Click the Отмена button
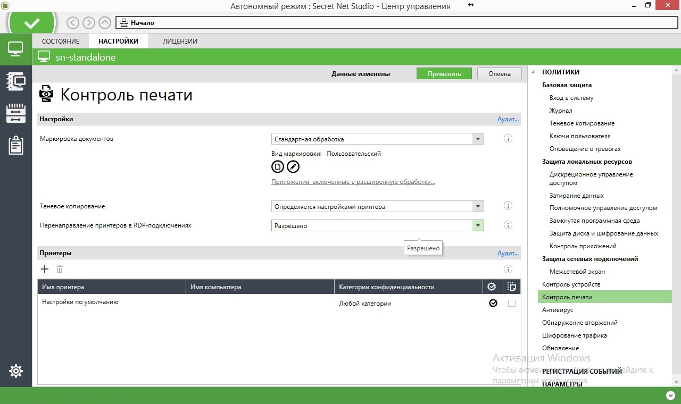 500,74
